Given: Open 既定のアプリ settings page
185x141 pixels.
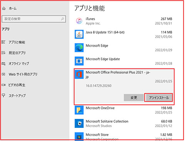Looking at the screenshot, I should coord(17,53).
